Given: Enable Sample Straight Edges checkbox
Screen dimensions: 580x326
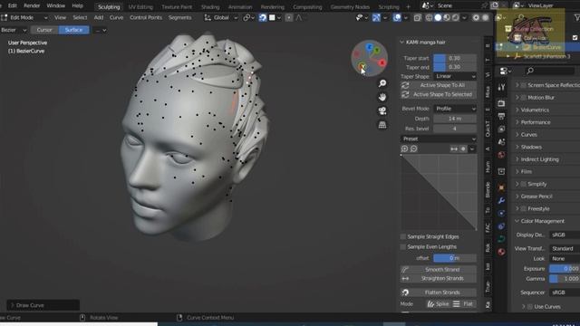Looking at the screenshot, I should point(403,236).
